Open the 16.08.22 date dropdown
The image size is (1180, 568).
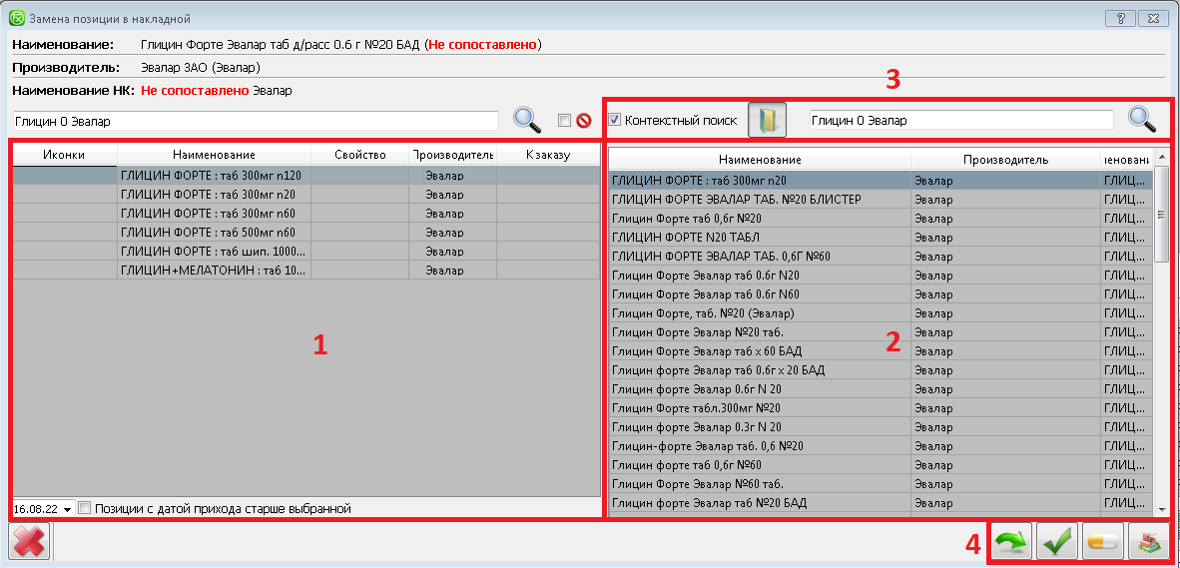[x=68, y=509]
